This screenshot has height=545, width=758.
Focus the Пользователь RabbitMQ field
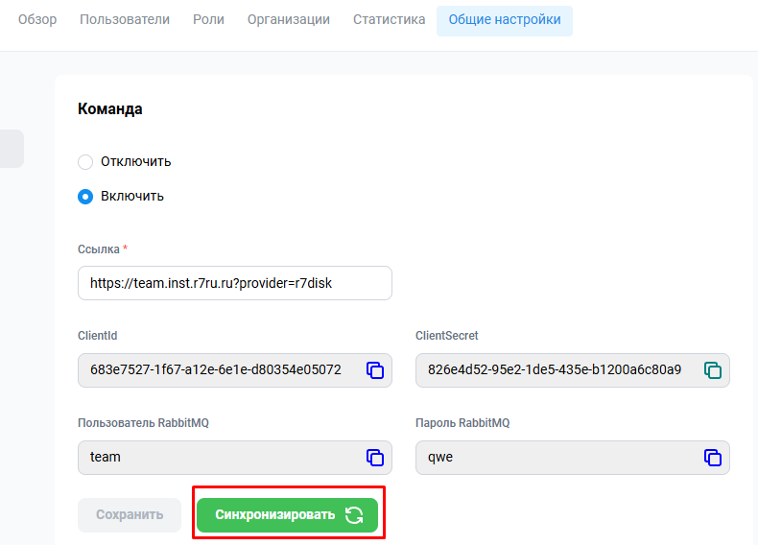[x=216, y=458]
